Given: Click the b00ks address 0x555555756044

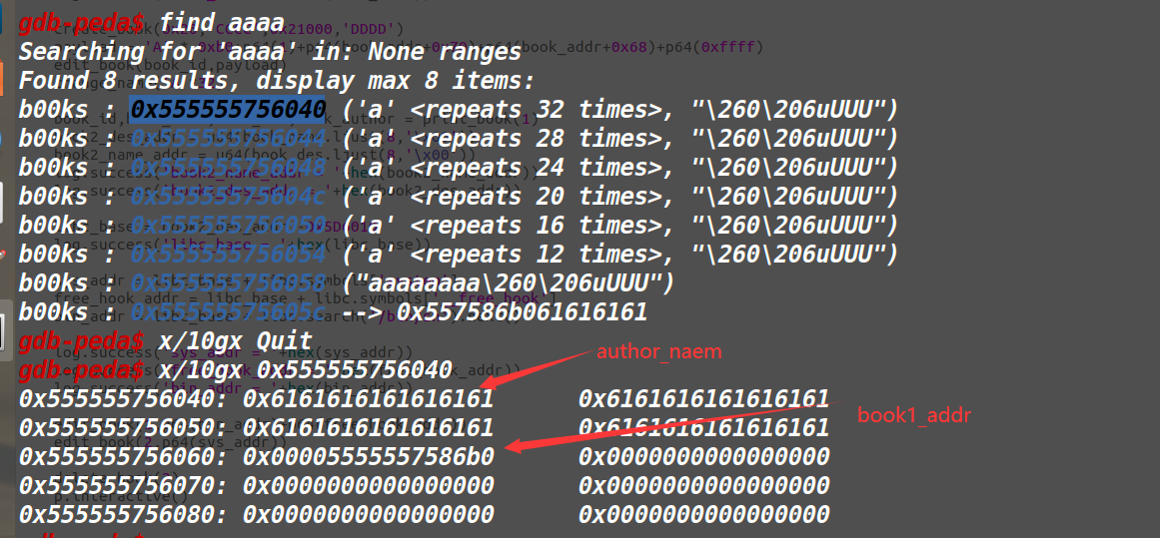Looking at the screenshot, I should (x=228, y=138).
